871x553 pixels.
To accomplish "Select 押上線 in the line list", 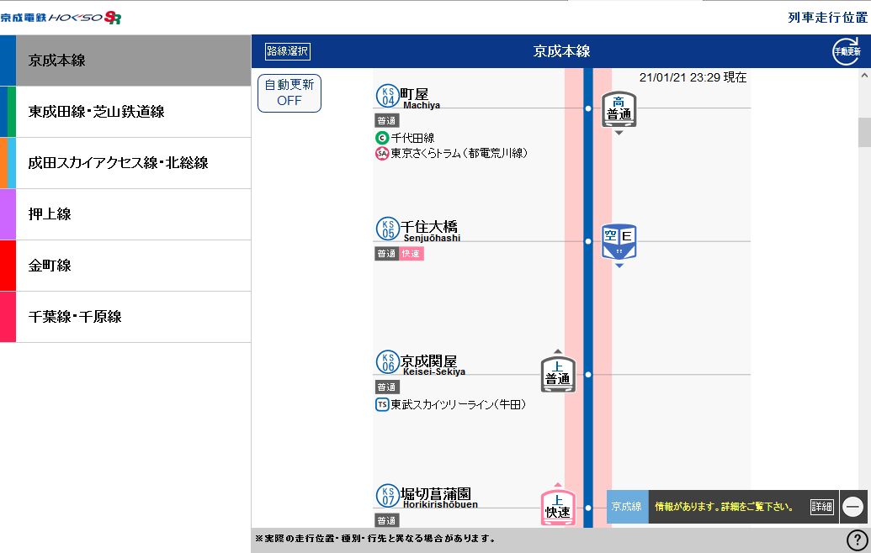I will [x=125, y=214].
